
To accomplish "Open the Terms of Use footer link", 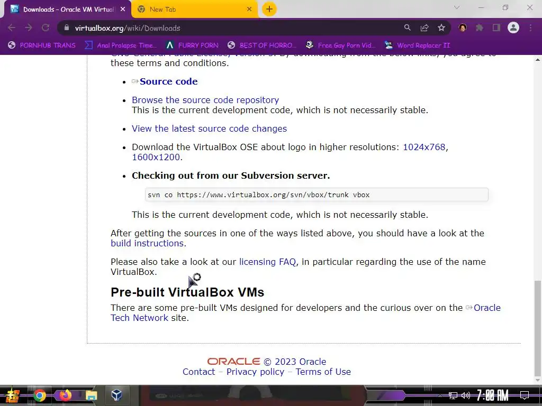I will (x=323, y=372).
